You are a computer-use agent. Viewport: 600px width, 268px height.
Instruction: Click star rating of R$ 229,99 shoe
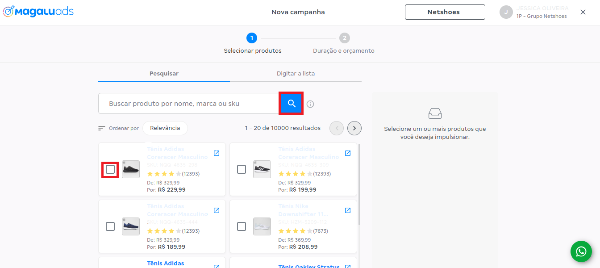164,174
